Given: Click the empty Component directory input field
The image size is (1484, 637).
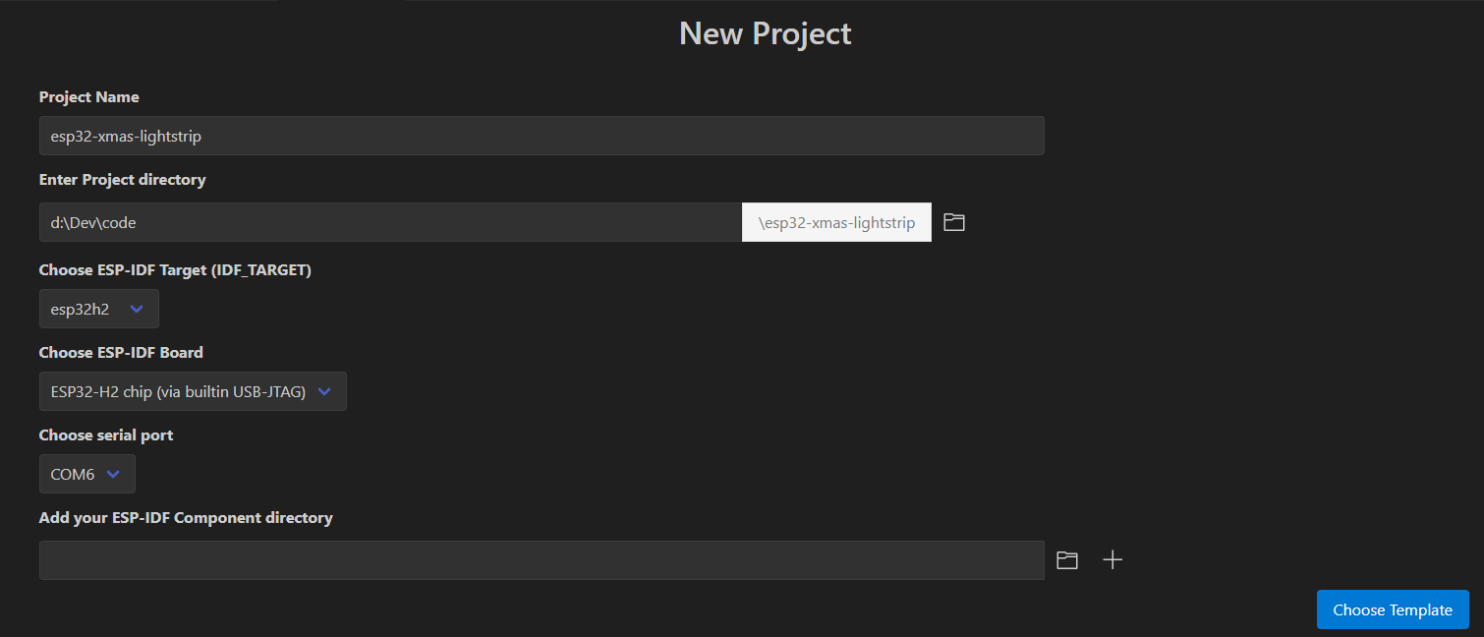Looking at the screenshot, I should (x=541, y=560).
